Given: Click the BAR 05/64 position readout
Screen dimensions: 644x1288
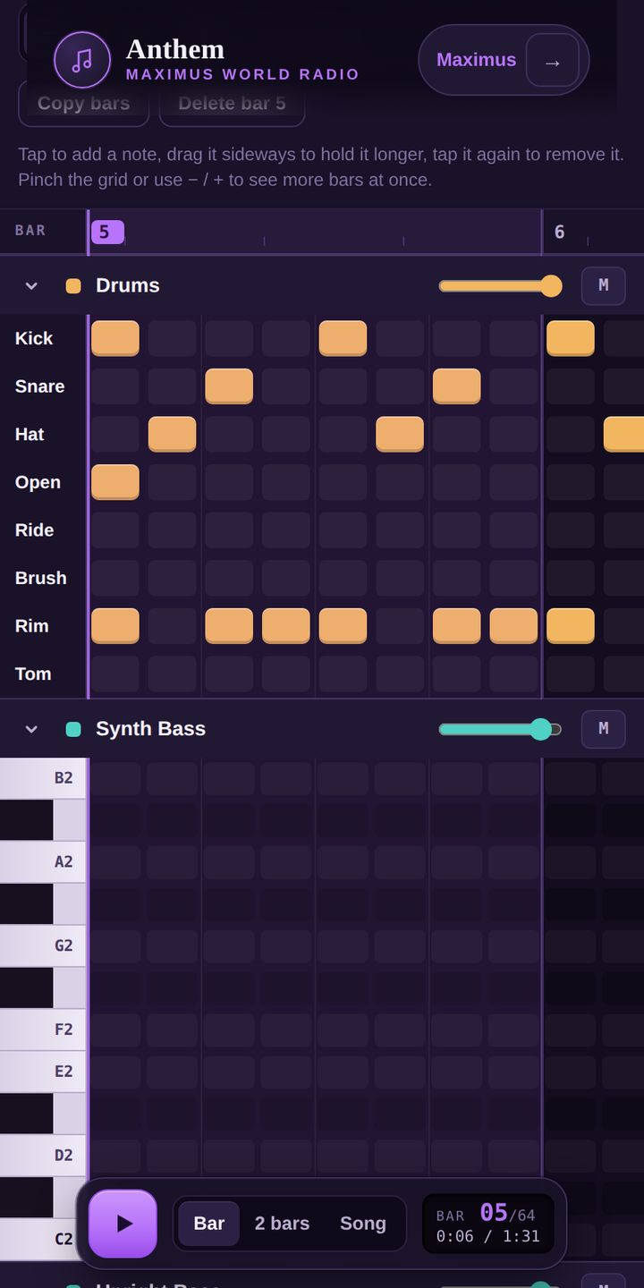Looking at the screenshot, I should [x=488, y=1224].
